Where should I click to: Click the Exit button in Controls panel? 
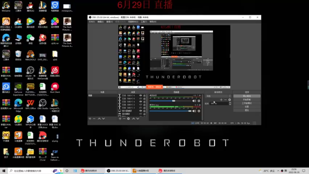tap(247, 110)
